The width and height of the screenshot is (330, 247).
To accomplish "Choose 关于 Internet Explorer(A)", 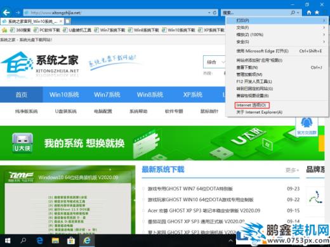I will click(x=277, y=112).
